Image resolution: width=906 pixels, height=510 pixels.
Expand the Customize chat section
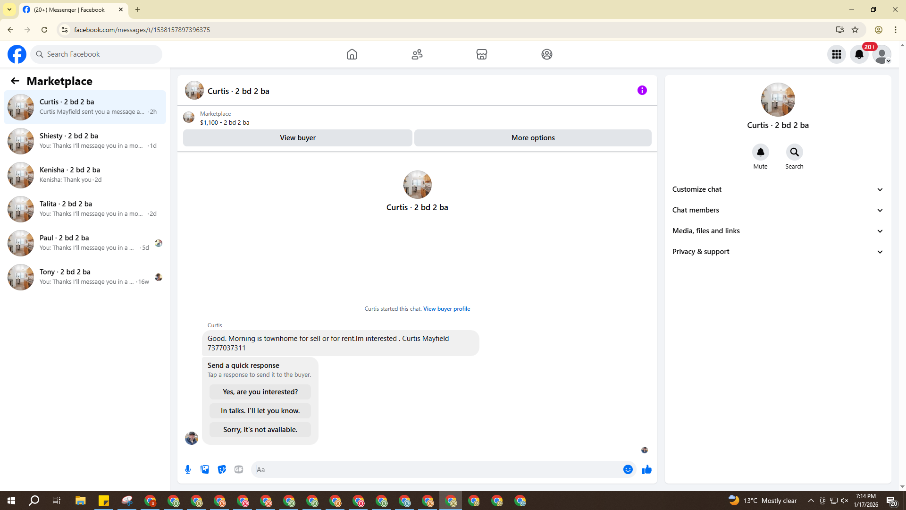pyautogui.click(x=778, y=189)
